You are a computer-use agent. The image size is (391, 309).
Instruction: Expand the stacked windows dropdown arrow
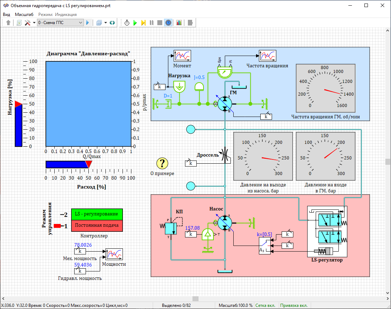[x=105, y=23]
